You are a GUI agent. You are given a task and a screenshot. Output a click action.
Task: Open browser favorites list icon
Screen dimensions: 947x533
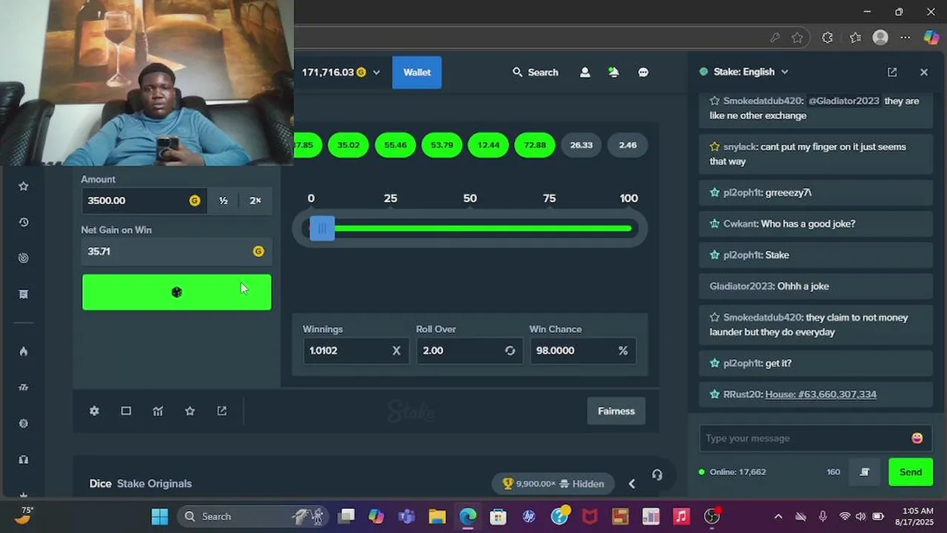[855, 37]
